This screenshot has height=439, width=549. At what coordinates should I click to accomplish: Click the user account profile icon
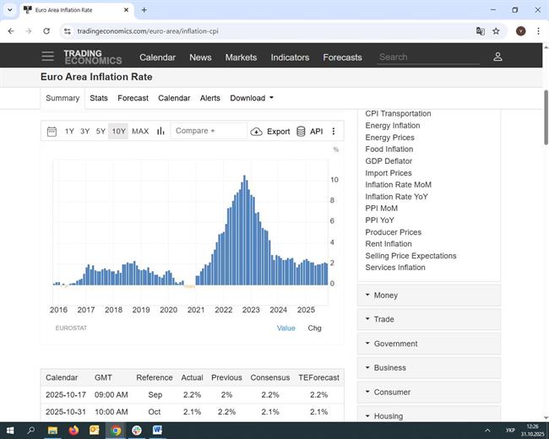point(497,57)
